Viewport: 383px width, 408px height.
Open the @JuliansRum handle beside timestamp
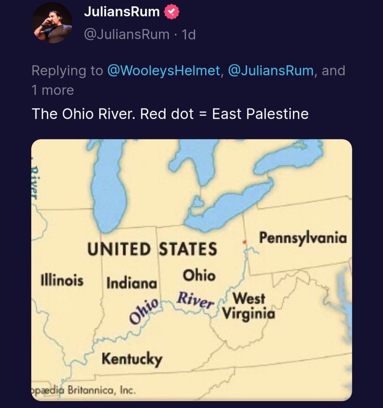[x=126, y=34]
